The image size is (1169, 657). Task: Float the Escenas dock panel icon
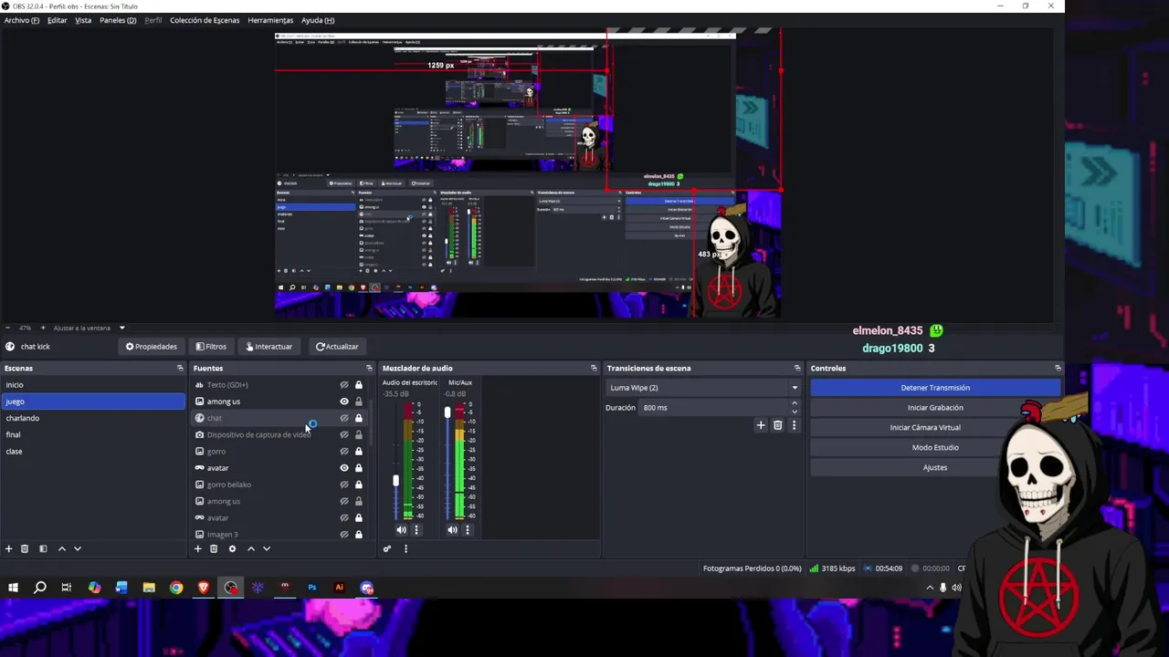coord(180,368)
